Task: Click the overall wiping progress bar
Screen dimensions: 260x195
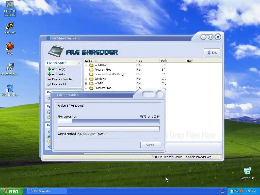Action: pyautogui.click(x=109, y=129)
